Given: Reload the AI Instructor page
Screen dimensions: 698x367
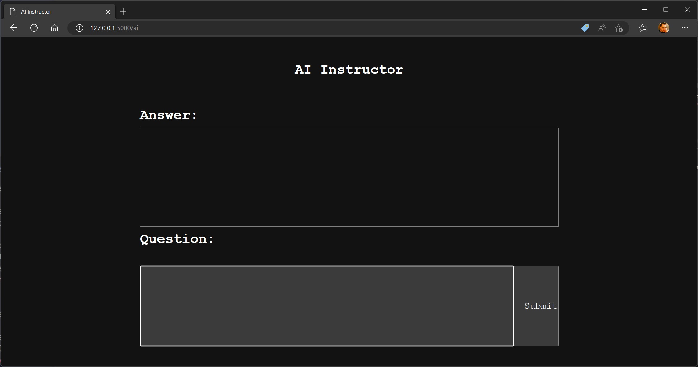Looking at the screenshot, I should 34,28.
